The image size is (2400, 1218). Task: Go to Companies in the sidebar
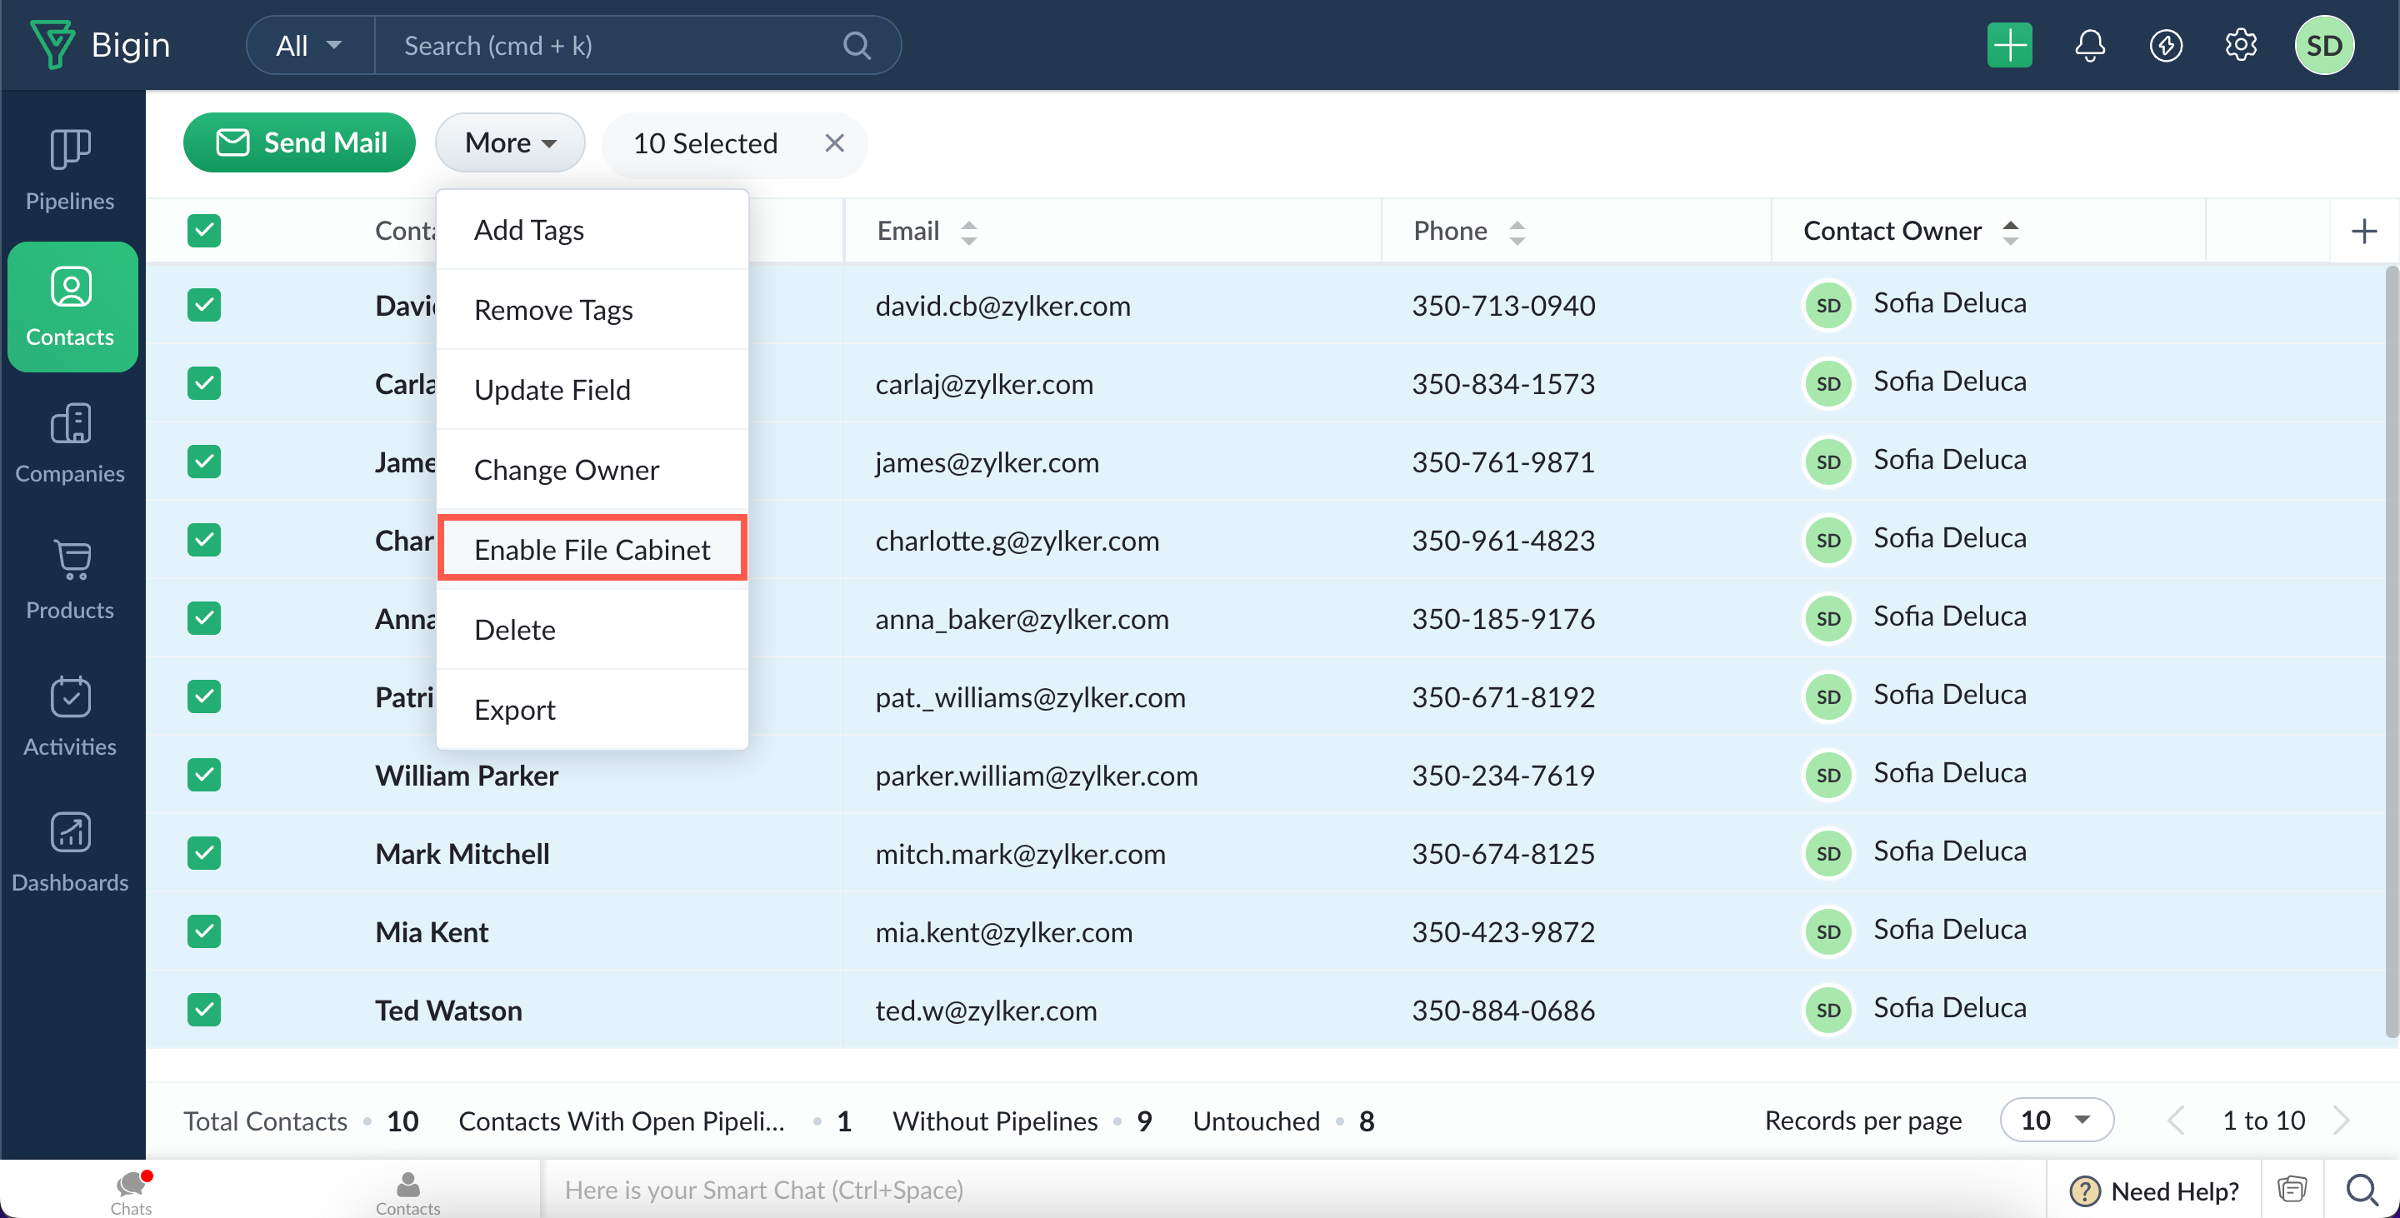tap(70, 443)
